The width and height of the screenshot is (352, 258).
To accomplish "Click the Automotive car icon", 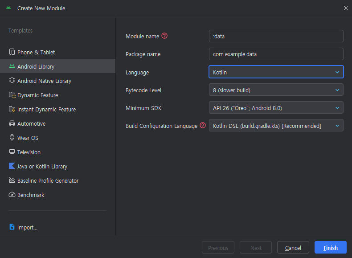I will 12,123.
